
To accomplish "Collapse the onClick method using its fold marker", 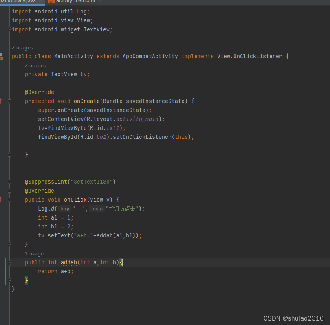I will tap(9, 200).
